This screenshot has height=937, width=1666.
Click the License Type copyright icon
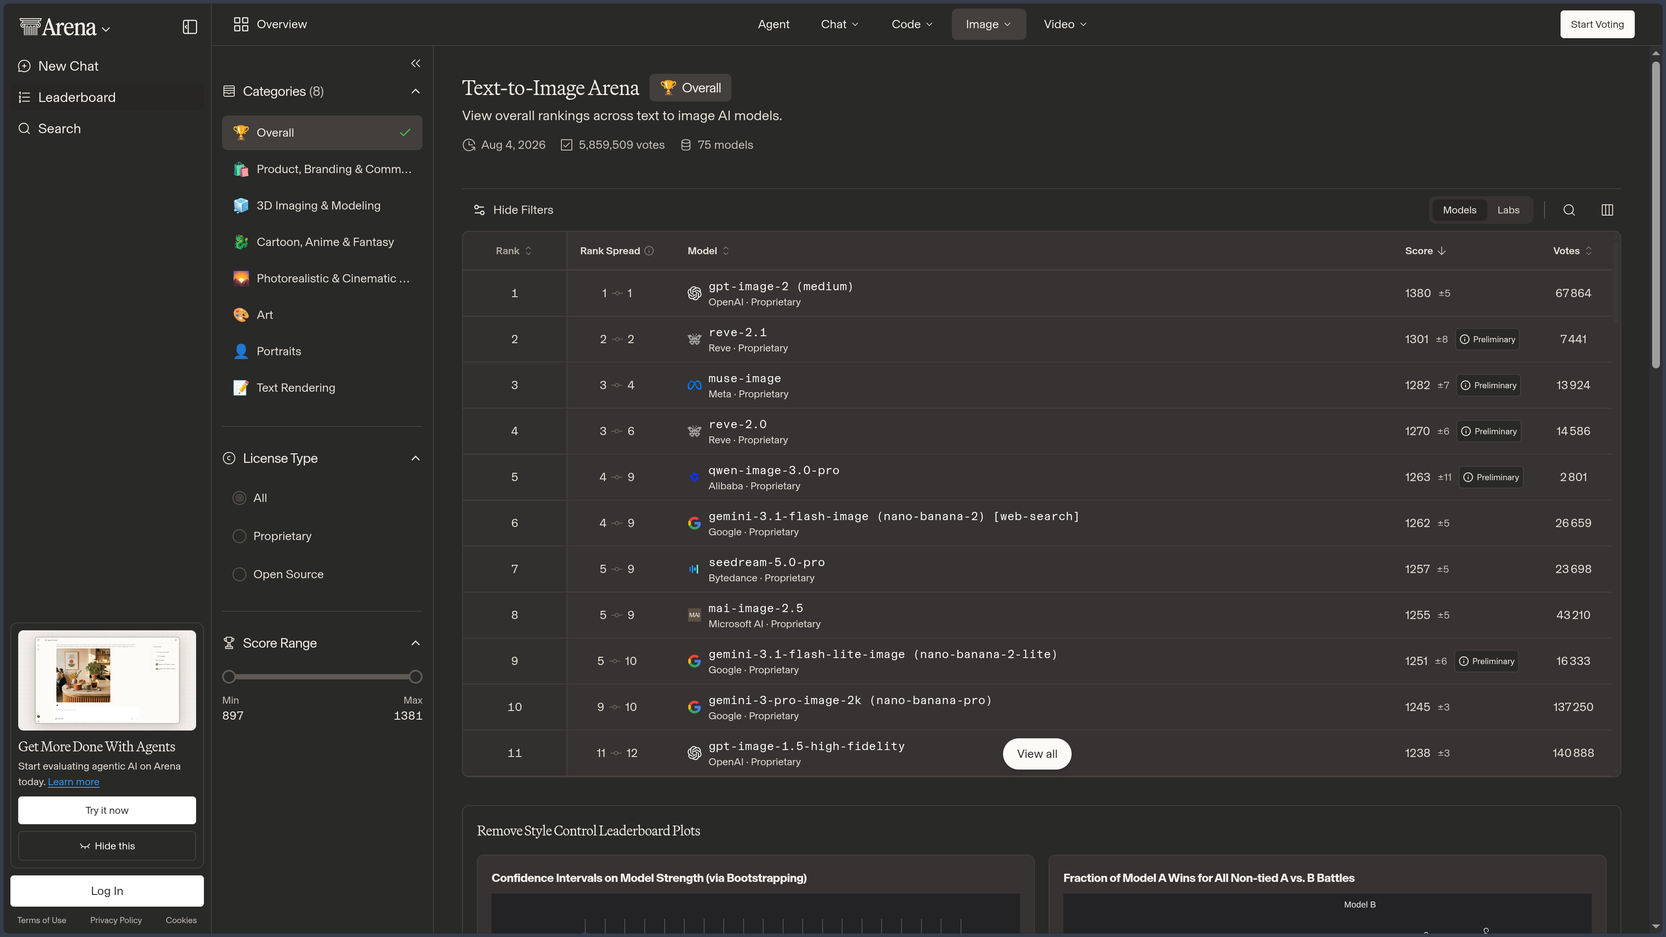click(x=229, y=458)
